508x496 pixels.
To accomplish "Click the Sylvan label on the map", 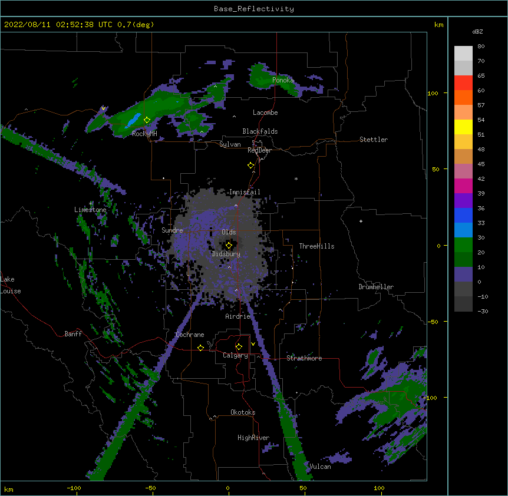I will [x=230, y=144].
